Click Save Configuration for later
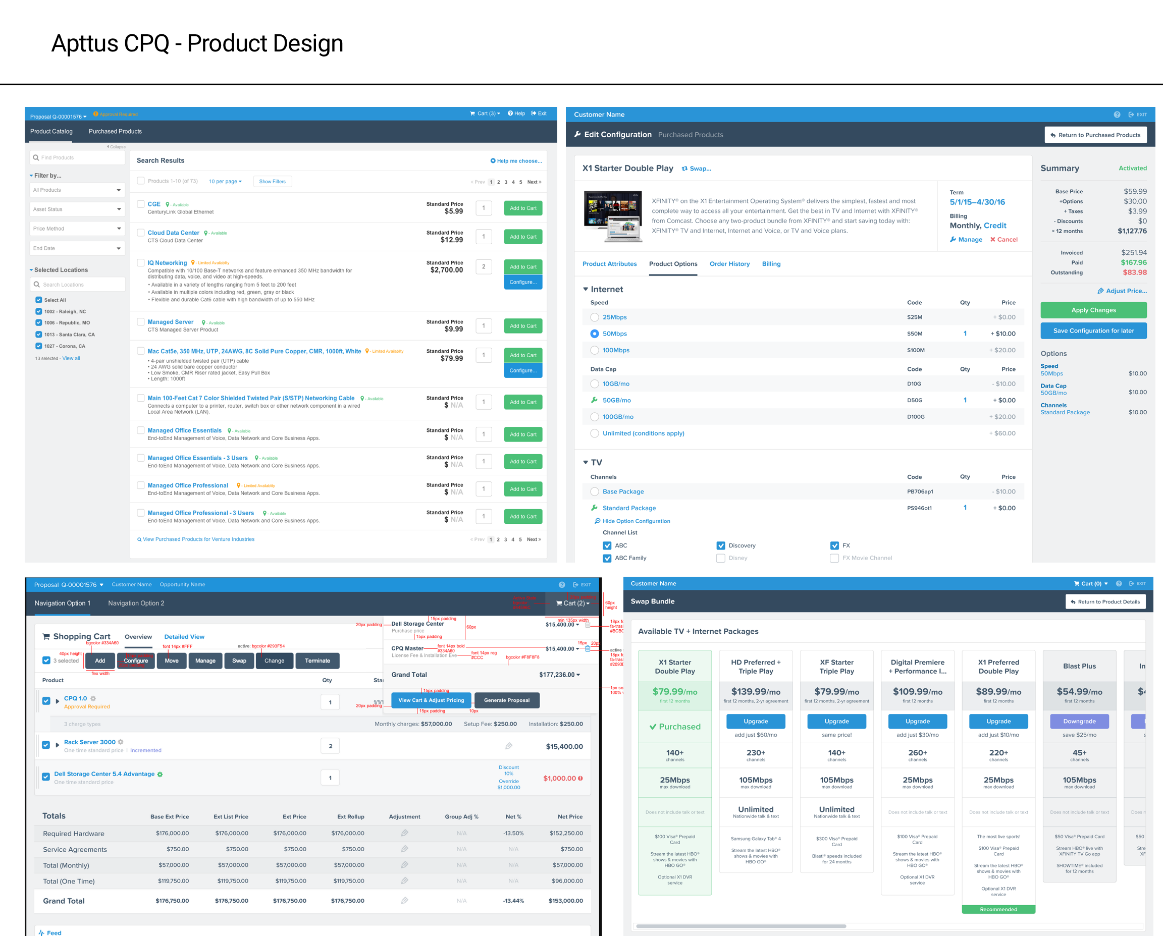This screenshot has width=1163, height=936. [x=1093, y=331]
